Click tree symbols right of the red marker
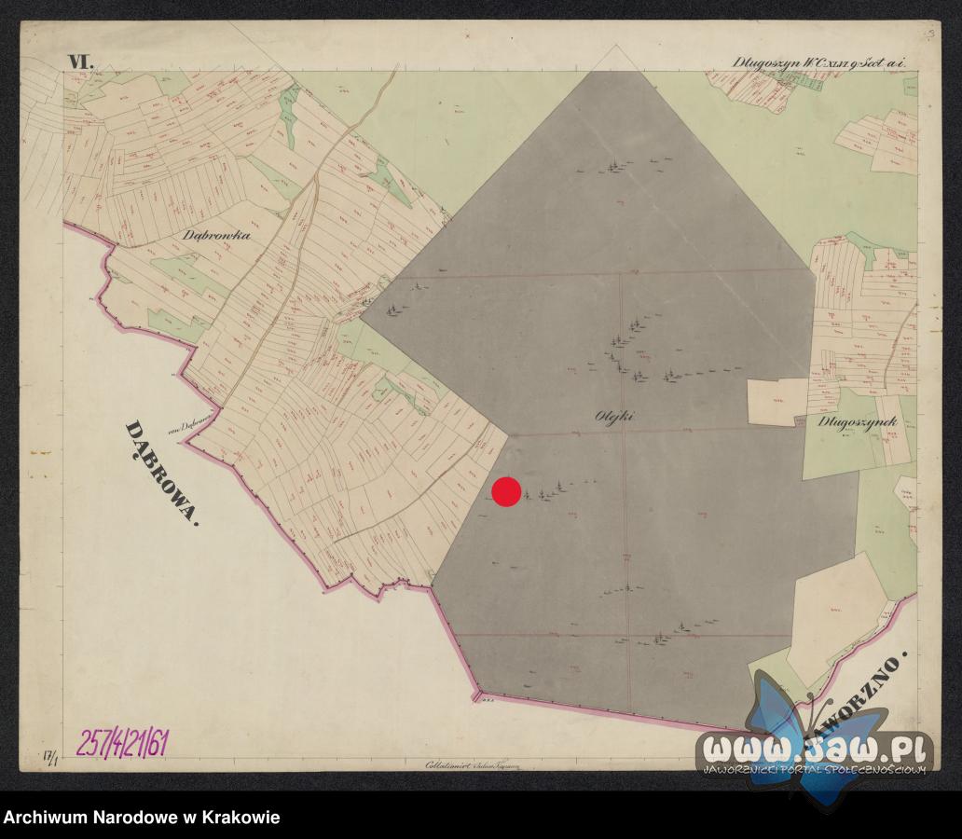Screen dimensions: 962x839 555,489
